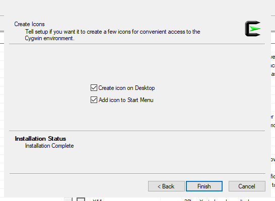
Task: Click the Cygwin logo icon
Action: [253, 29]
